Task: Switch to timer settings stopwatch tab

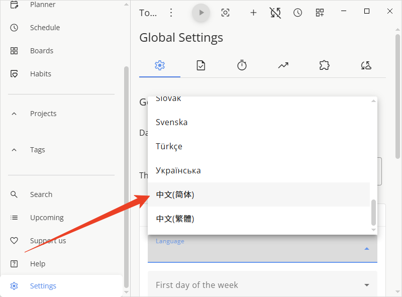Action: [242, 65]
